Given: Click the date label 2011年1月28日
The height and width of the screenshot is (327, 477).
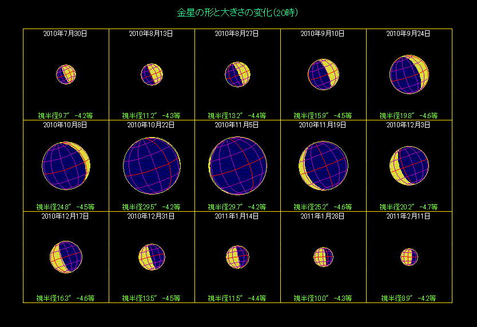Looking at the screenshot, I should [323, 216].
